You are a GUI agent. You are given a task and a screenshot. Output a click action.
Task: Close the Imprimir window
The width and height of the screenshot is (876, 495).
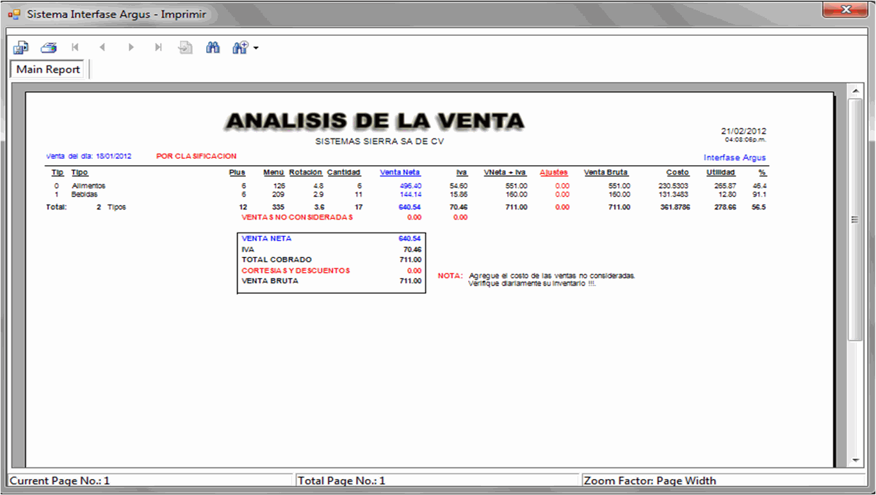click(x=845, y=10)
